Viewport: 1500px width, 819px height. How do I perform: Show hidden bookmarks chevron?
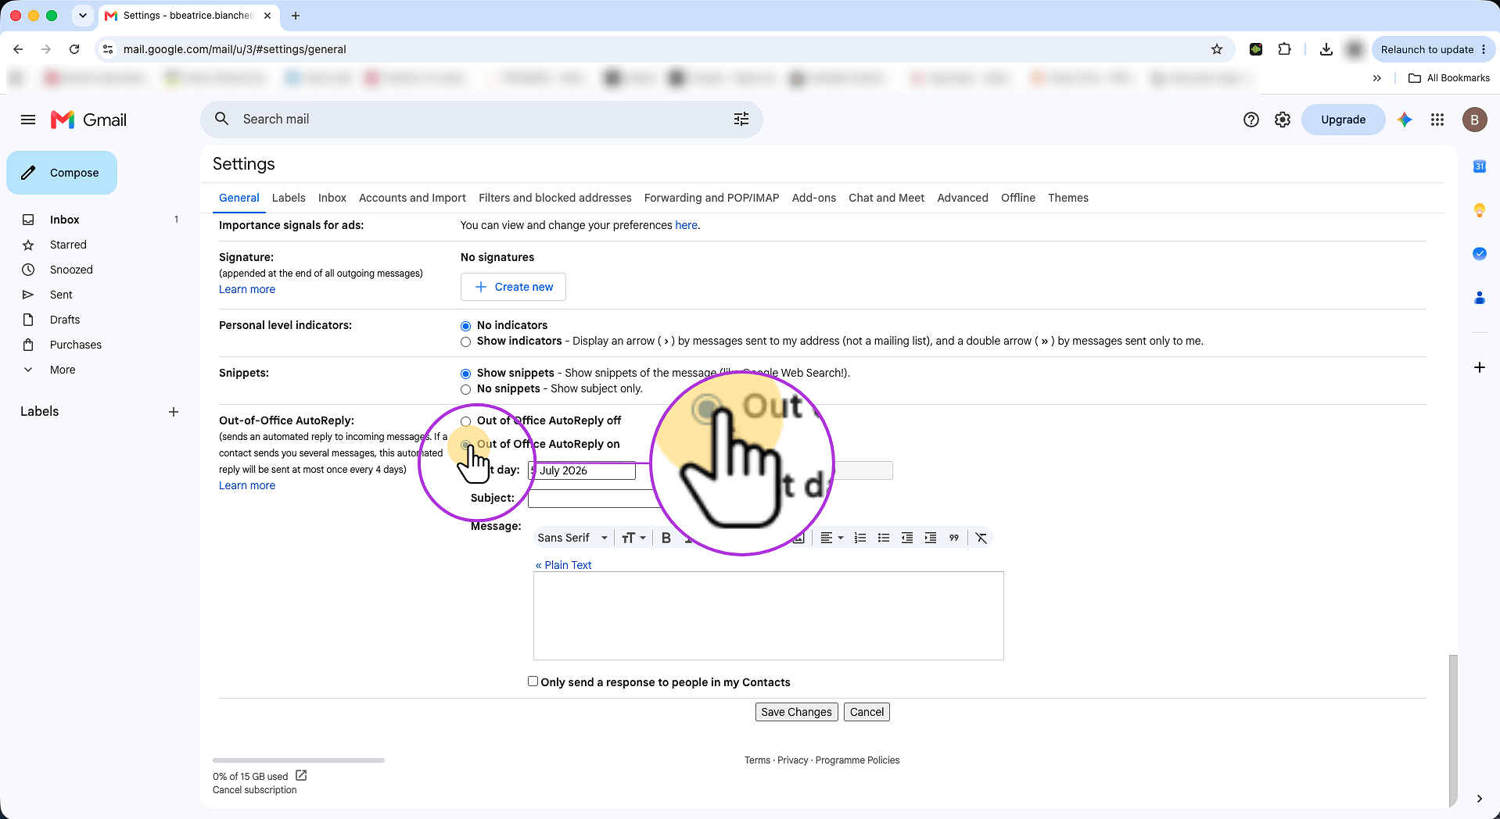pyautogui.click(x=1377, y=78)
